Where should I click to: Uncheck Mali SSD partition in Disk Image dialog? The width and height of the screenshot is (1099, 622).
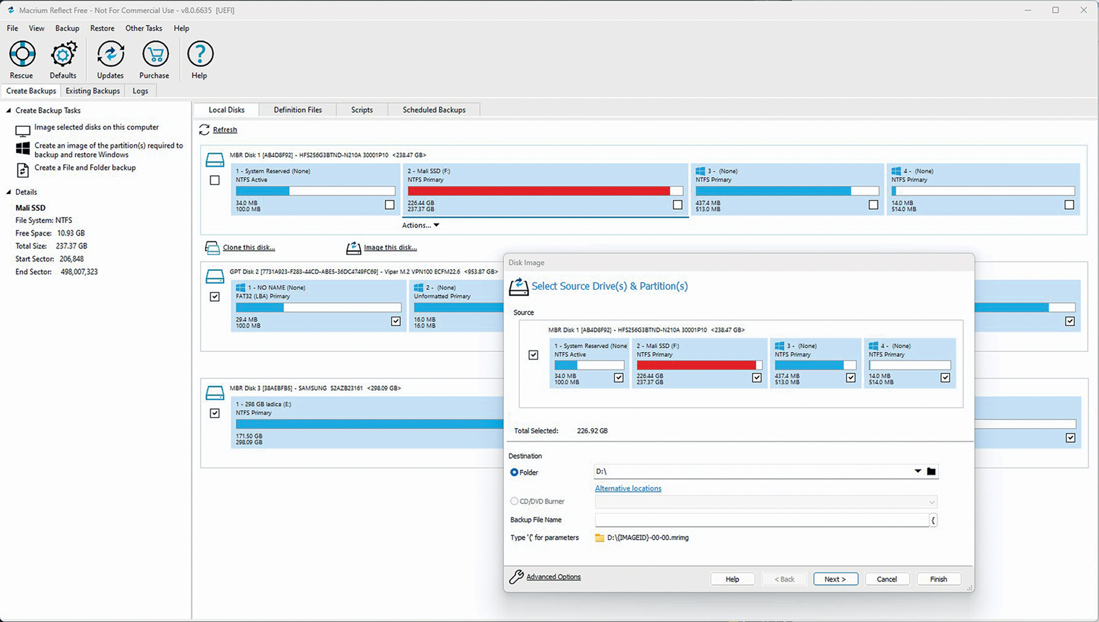[x=757, y=378]
